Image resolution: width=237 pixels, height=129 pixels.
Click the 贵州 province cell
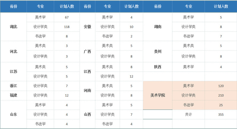tap(158, 51)
